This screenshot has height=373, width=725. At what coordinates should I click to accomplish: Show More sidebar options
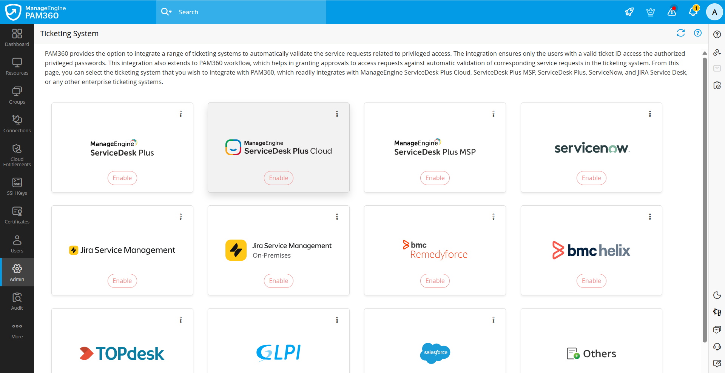[17, 330]
